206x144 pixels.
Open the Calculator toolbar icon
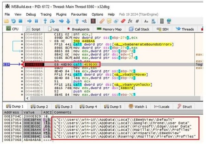[162, 21]
